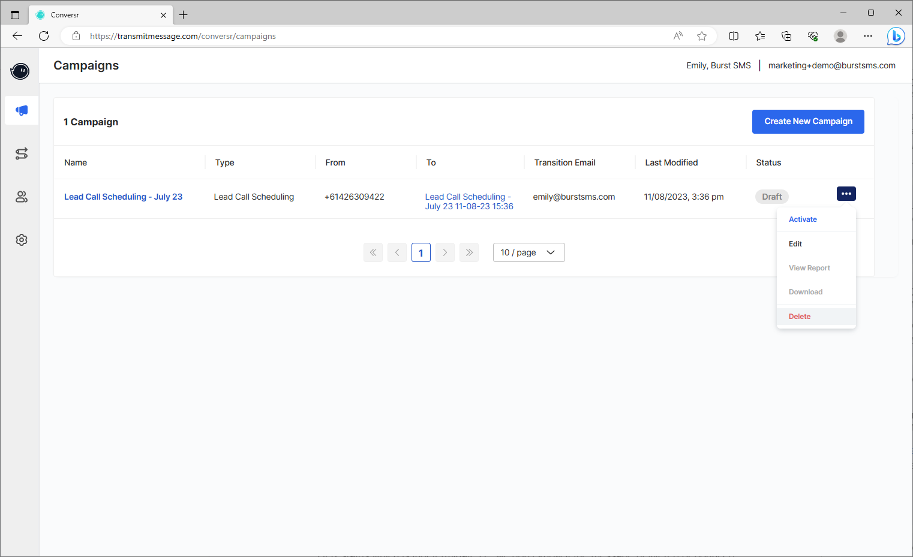The width and height of the screenshot is (913, 557).
Task: Click the 'Lead Call Scheduling' type cell
Action: click(254, 197)
